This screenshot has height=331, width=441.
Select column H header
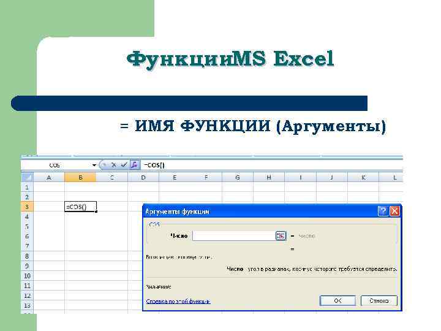coord(269,178)
